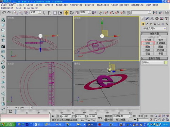Open the Motion command panel tab
This screenshot has height=127, width=170.
tap(157, 19)
